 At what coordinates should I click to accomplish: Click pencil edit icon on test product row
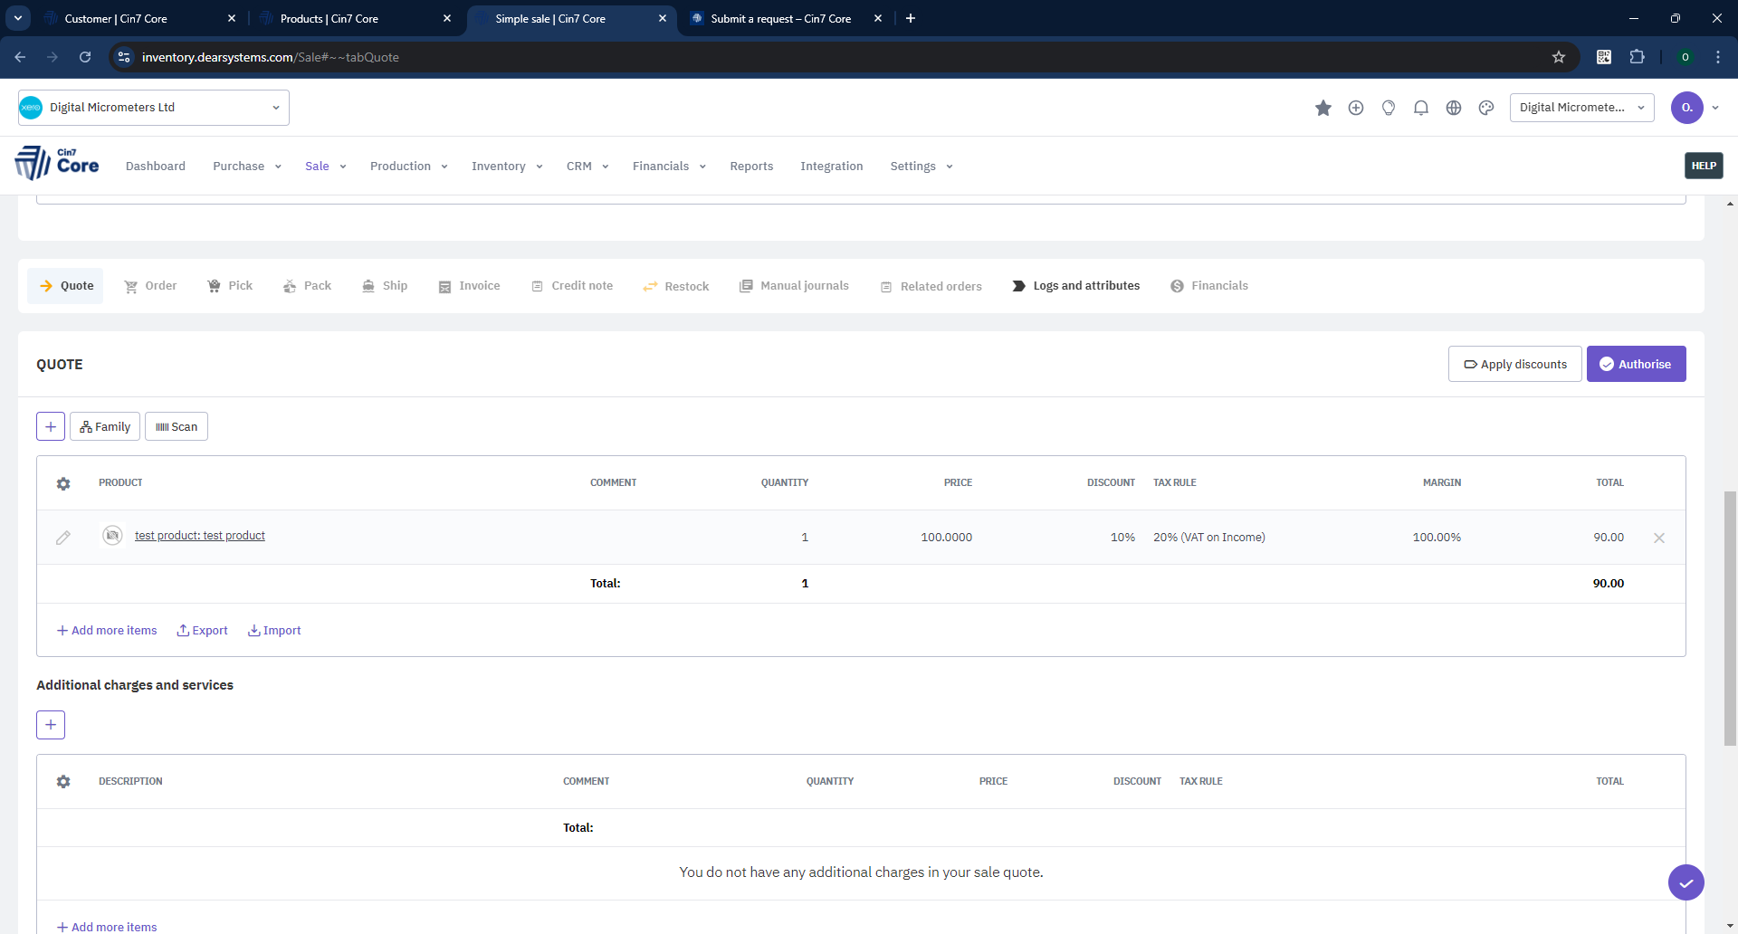point(62,538)
